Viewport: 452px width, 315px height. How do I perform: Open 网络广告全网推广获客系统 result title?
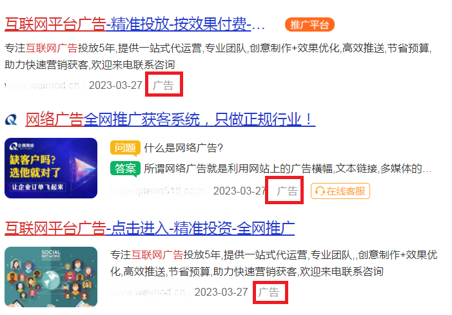point(170,119)
